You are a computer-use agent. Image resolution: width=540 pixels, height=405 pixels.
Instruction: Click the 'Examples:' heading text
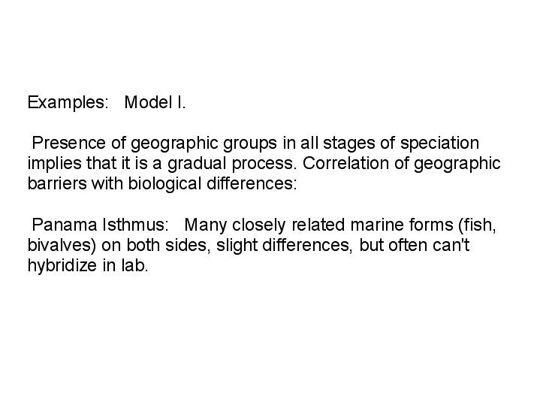[68, 102]
